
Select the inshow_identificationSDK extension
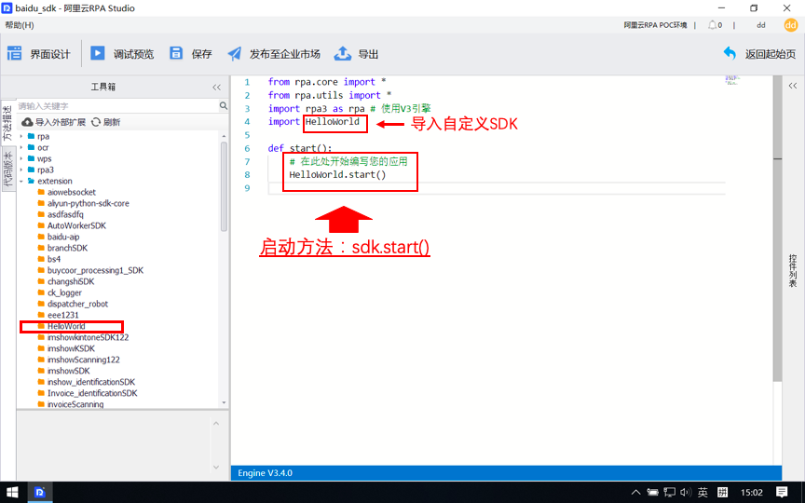tap(91, 383)
